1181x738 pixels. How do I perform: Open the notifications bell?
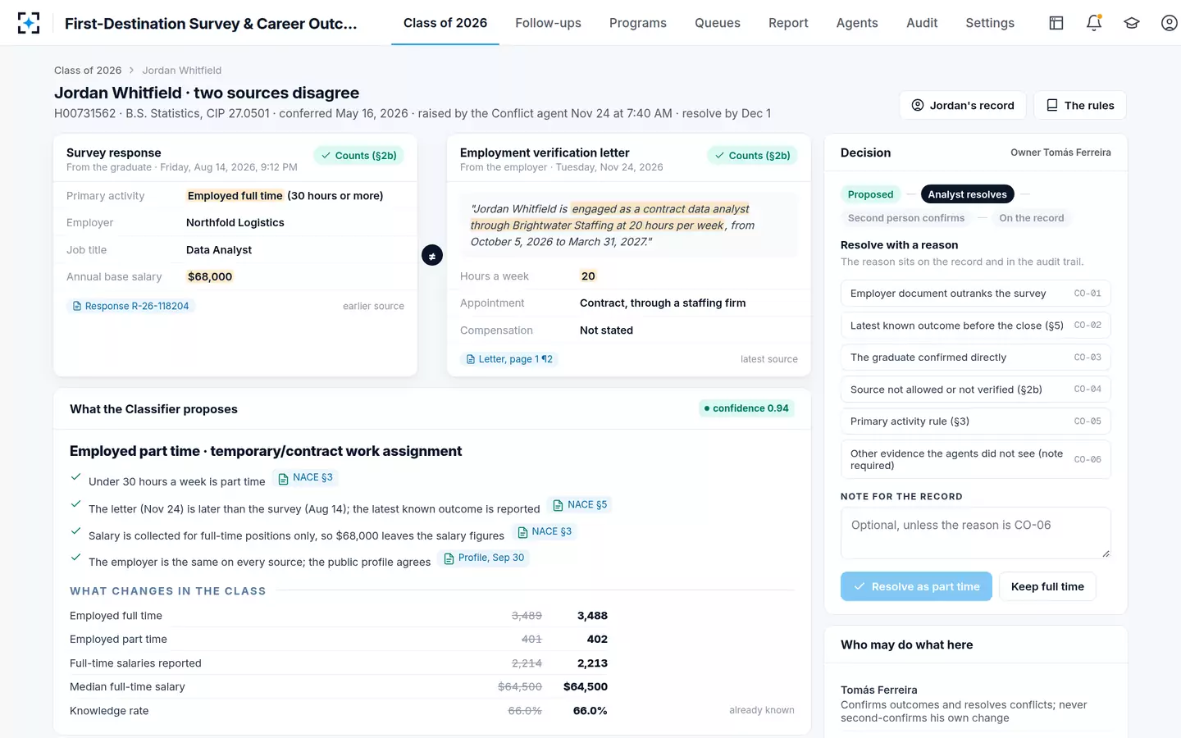[1094, 23]
